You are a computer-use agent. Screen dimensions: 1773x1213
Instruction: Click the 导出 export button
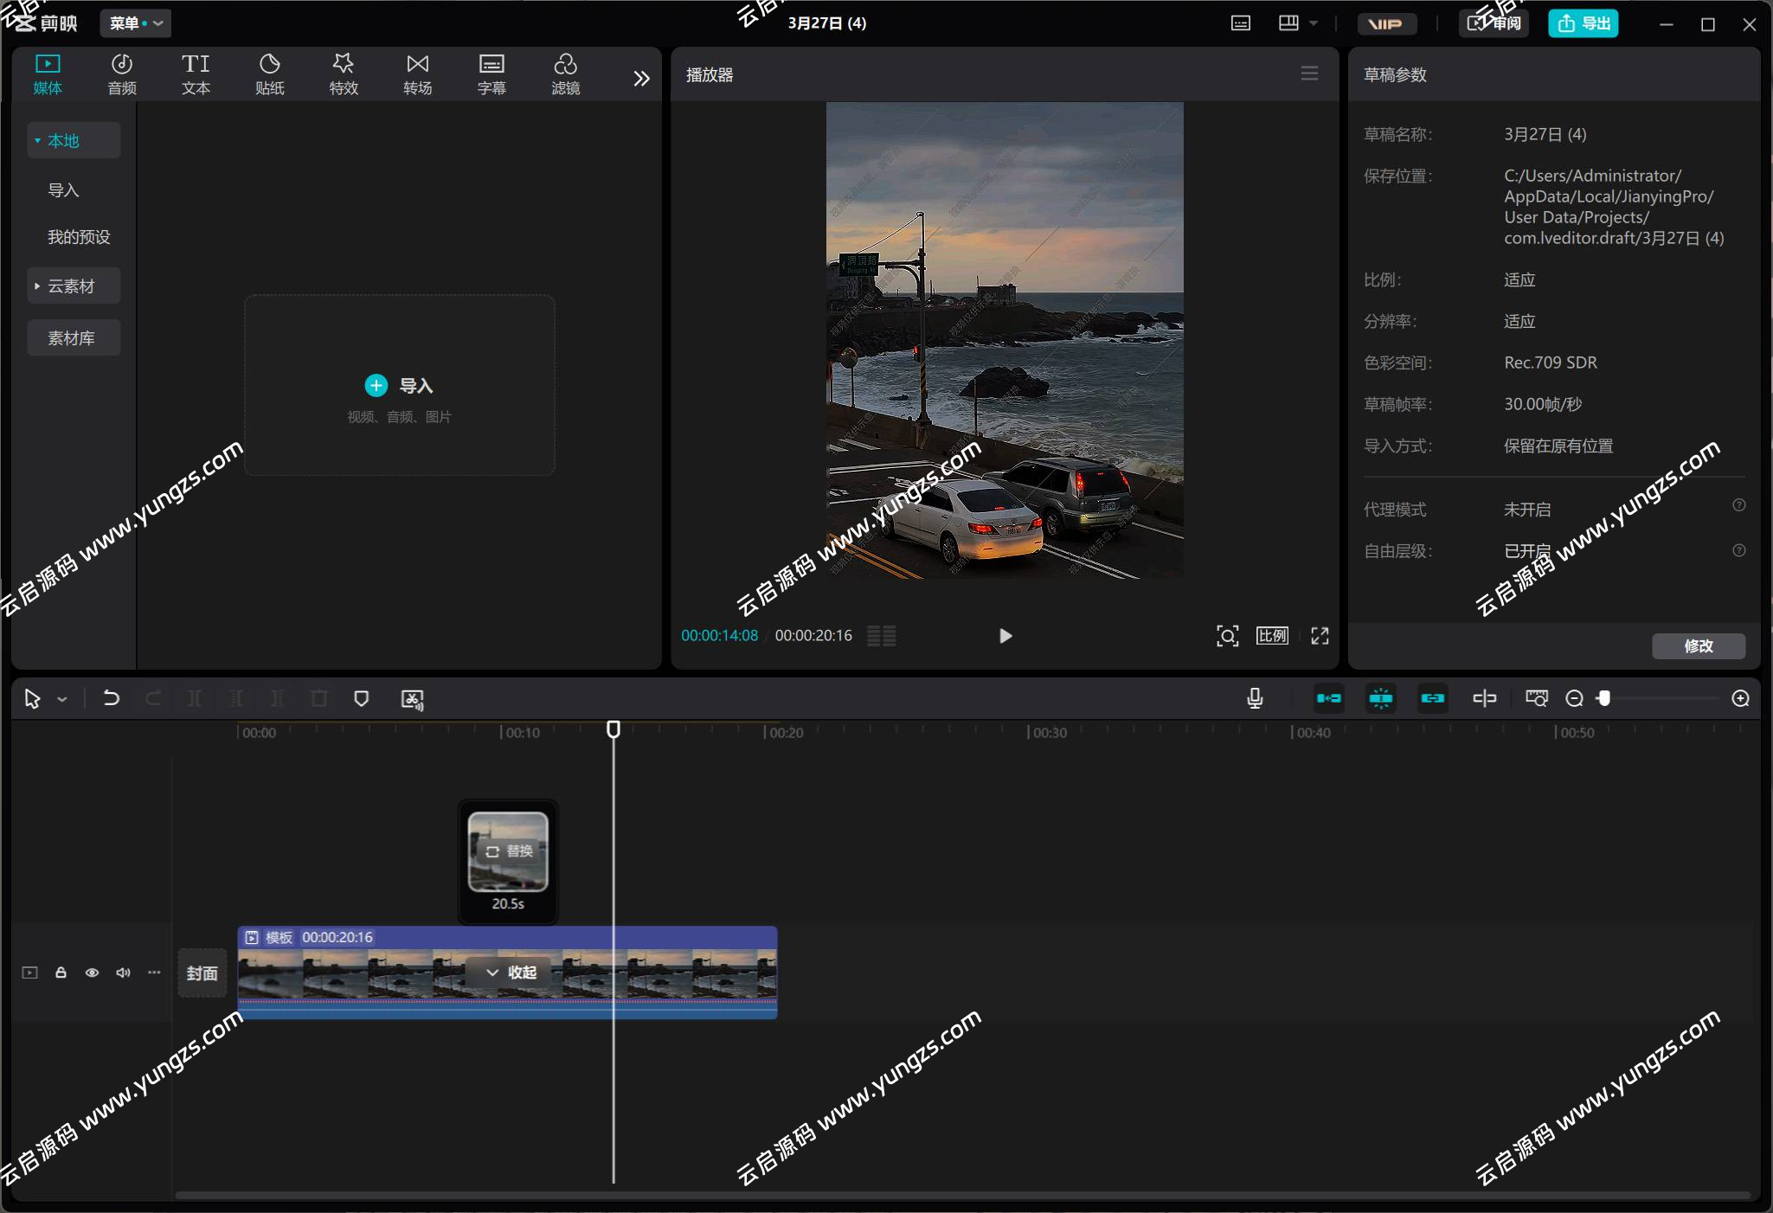click(x=1583, y=23)
